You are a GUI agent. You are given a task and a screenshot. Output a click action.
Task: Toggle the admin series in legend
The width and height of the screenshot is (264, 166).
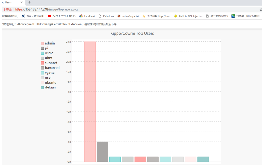[x=48, y=43]
